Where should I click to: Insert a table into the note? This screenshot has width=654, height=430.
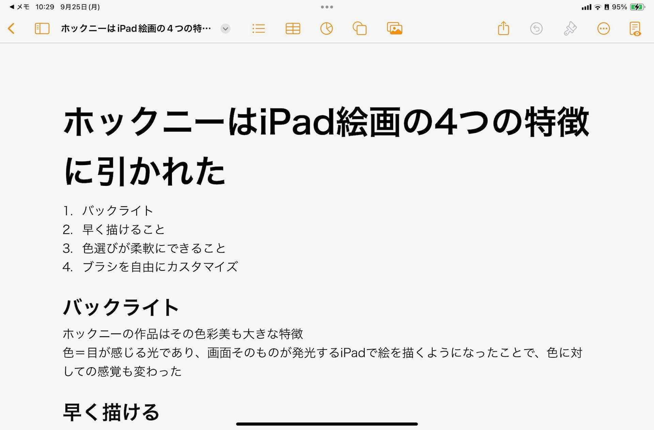[x=292, y=29]
